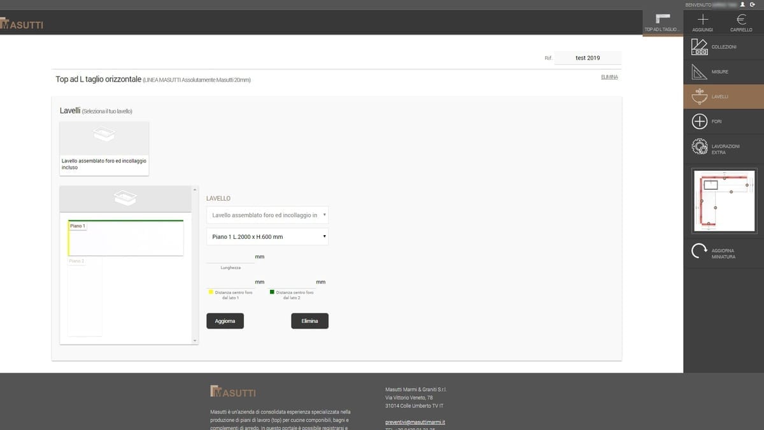Click the Lunghezza input field
This screenshot has height=430, width=764.
(x=230, y=257)
